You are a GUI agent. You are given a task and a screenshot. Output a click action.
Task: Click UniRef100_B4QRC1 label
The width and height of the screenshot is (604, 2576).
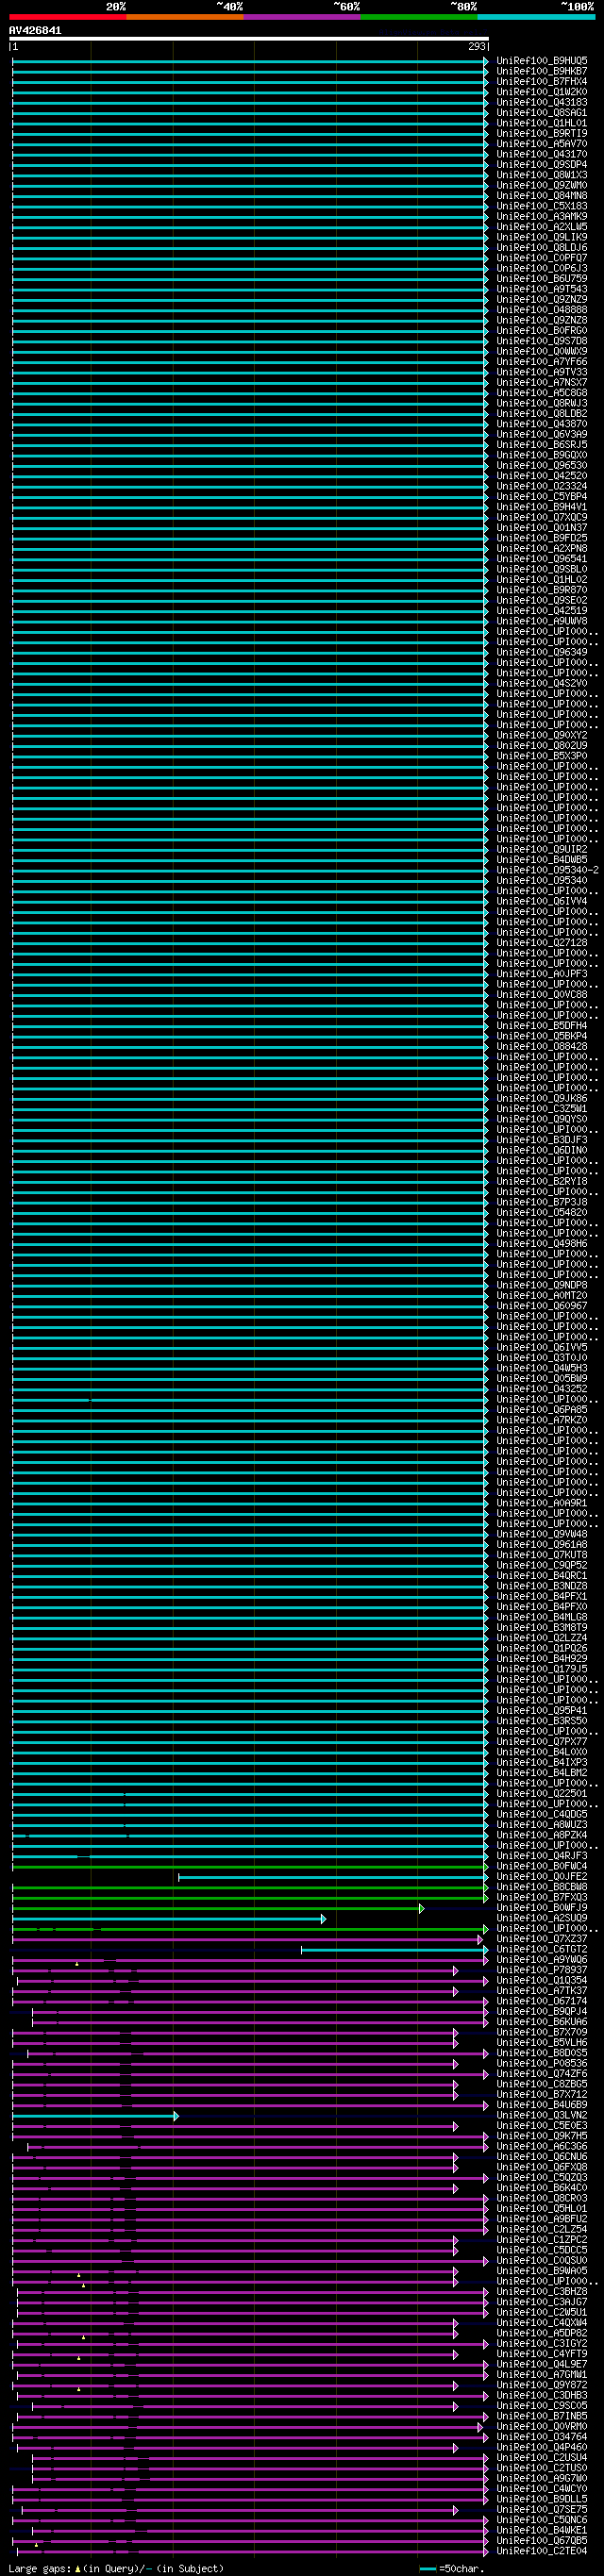click(x=542, y=1576)
